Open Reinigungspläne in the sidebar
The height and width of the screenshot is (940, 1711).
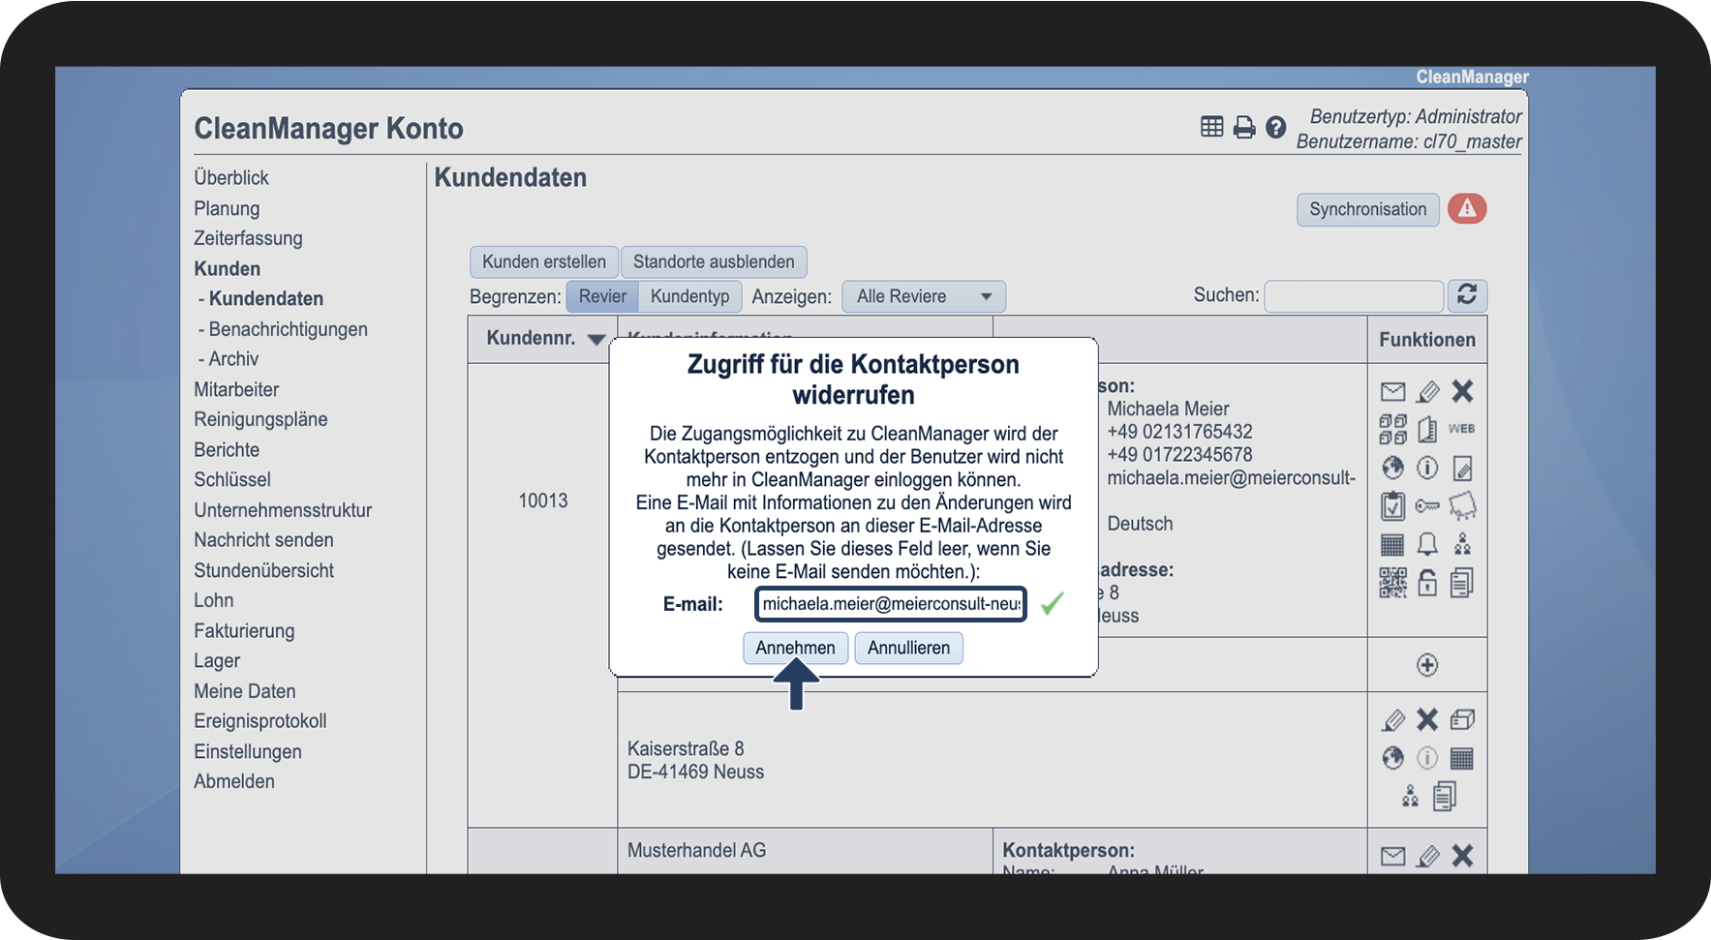[260, 419]
